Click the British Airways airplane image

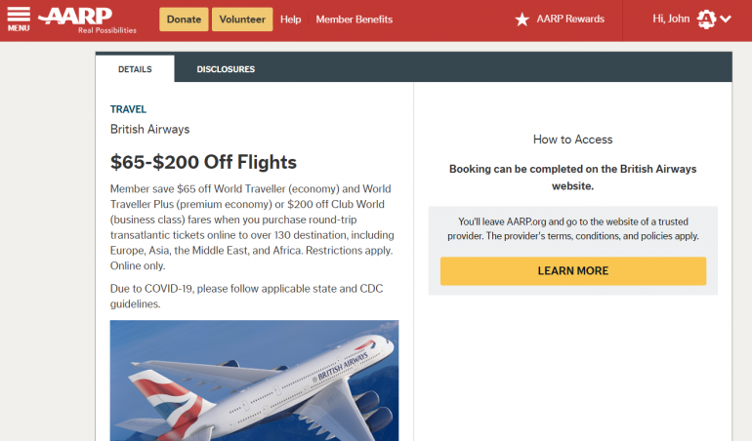click(254, 381)
